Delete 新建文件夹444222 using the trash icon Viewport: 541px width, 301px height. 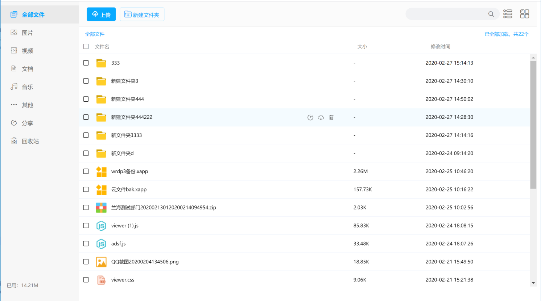[x=331, y=118]
